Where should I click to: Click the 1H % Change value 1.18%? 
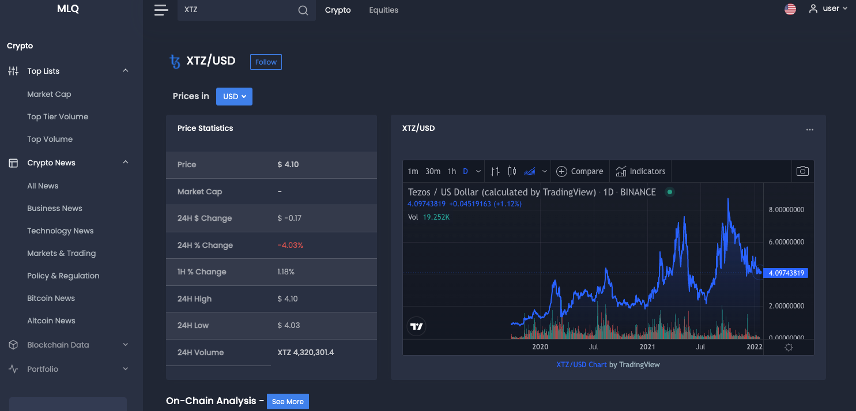point(286,272)
